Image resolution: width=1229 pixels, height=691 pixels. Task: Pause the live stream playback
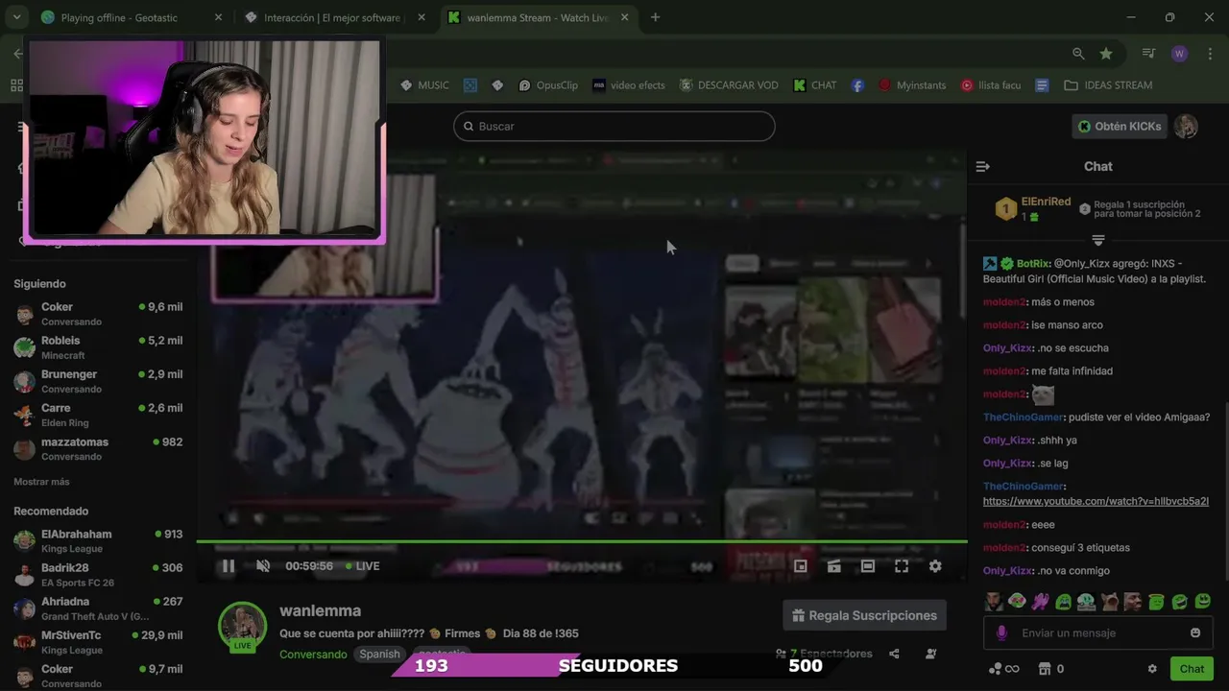[228, 566]
